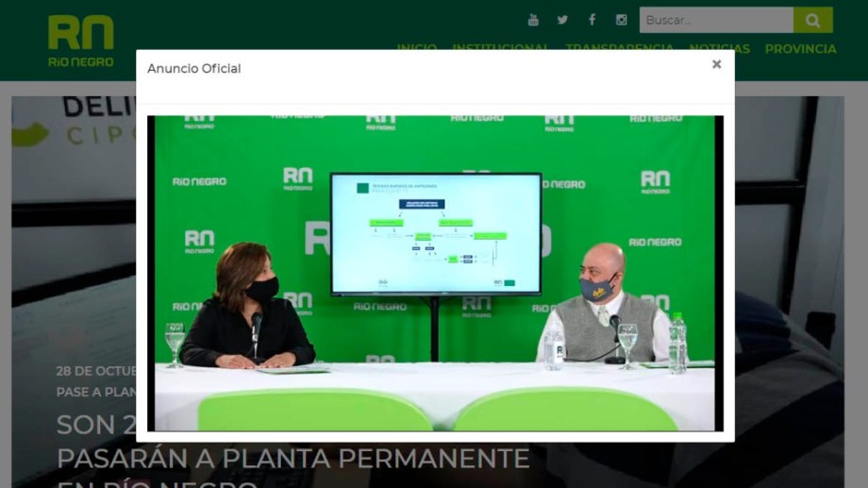Open the INSTITUCIONAL navigation item
The height and width of the screenshot is (488, 868).
coord(500,49)
